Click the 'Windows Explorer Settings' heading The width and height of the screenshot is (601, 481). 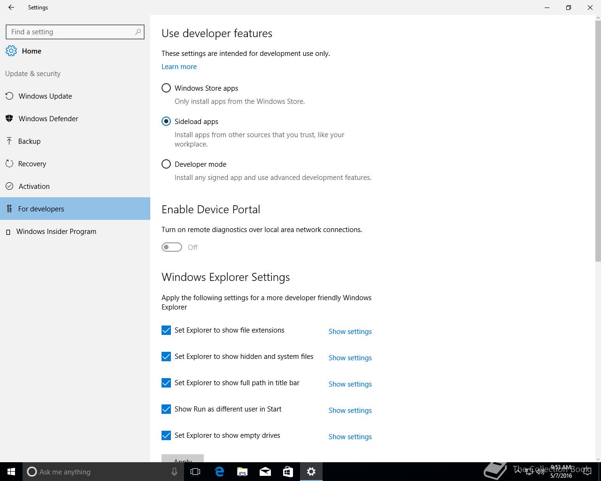pyautogui.click(x=225, y=277)
